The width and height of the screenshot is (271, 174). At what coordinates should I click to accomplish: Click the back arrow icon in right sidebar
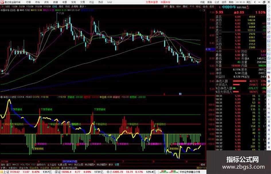pyautogui.click(x=269, y=6)
